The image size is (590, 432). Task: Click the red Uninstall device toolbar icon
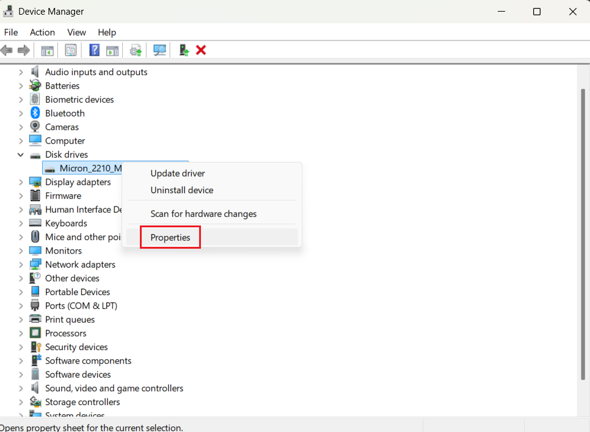point(201,49)
